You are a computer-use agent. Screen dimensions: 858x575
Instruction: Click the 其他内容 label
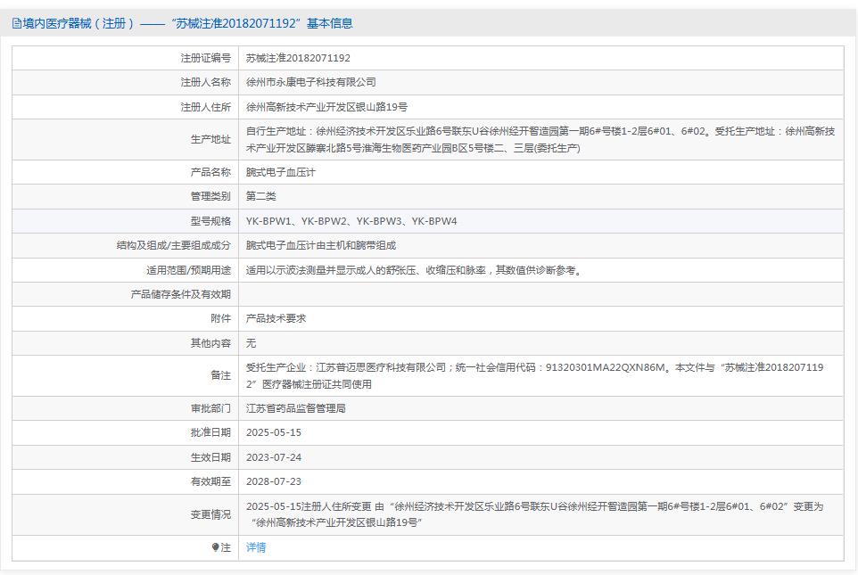point(210,343)
